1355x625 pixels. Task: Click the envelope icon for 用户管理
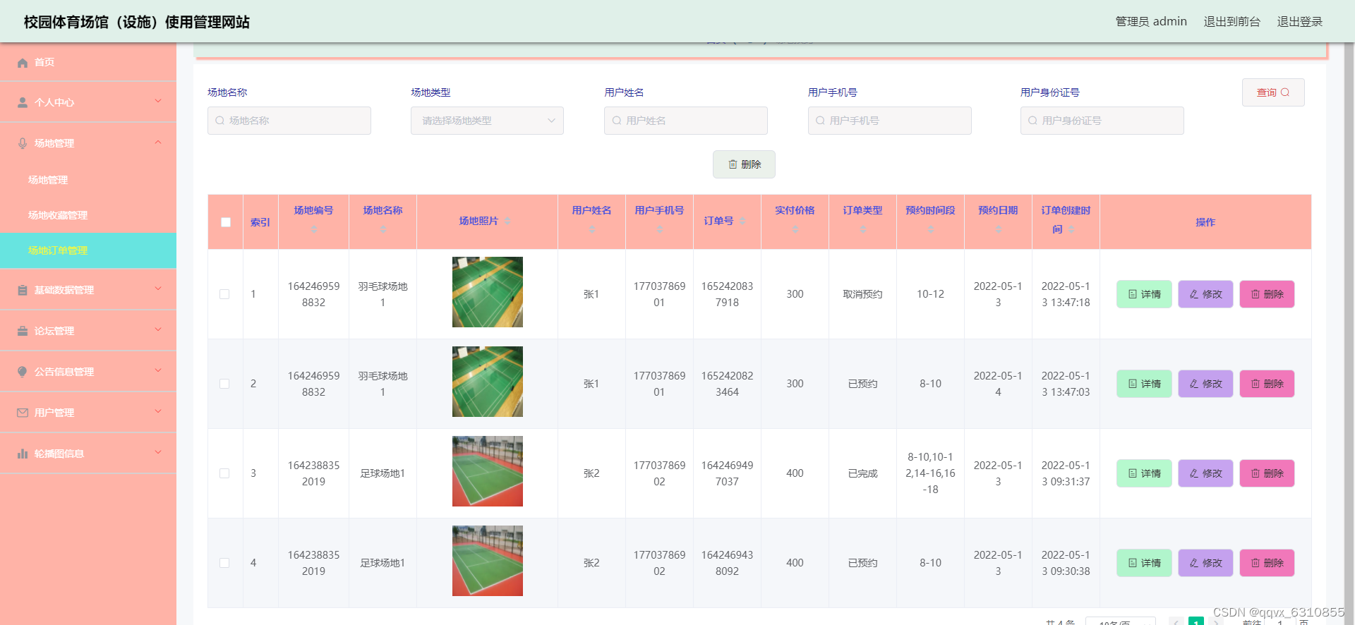pyautogui.click(x=23, y=413)
